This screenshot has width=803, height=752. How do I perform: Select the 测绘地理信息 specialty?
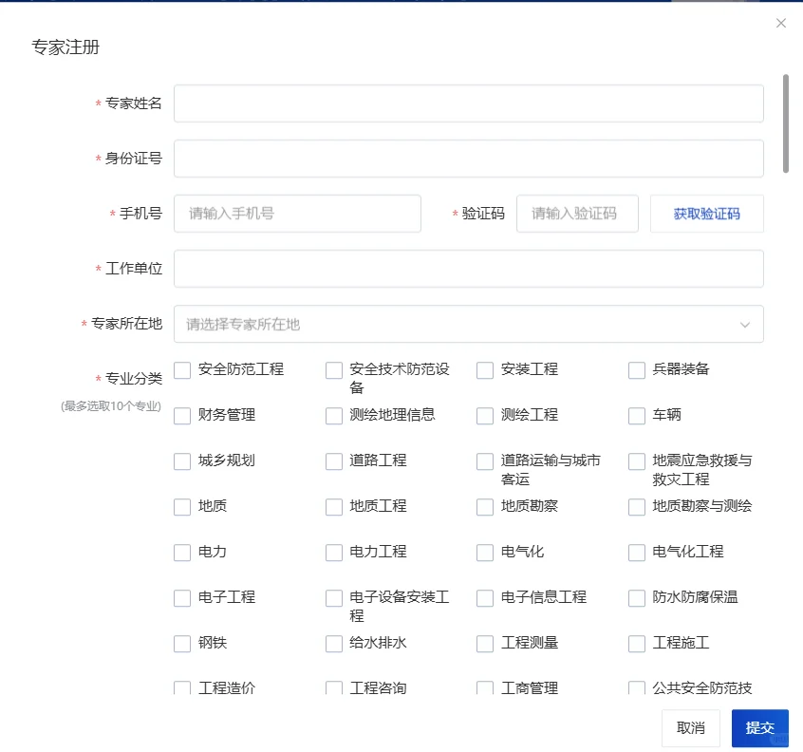(333, 416)
